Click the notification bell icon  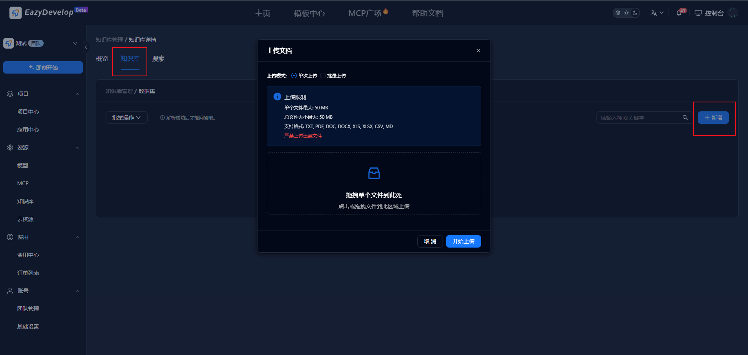[x=679, y=13]
